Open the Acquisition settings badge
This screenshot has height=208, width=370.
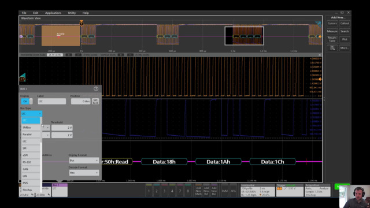click(317, 190)
